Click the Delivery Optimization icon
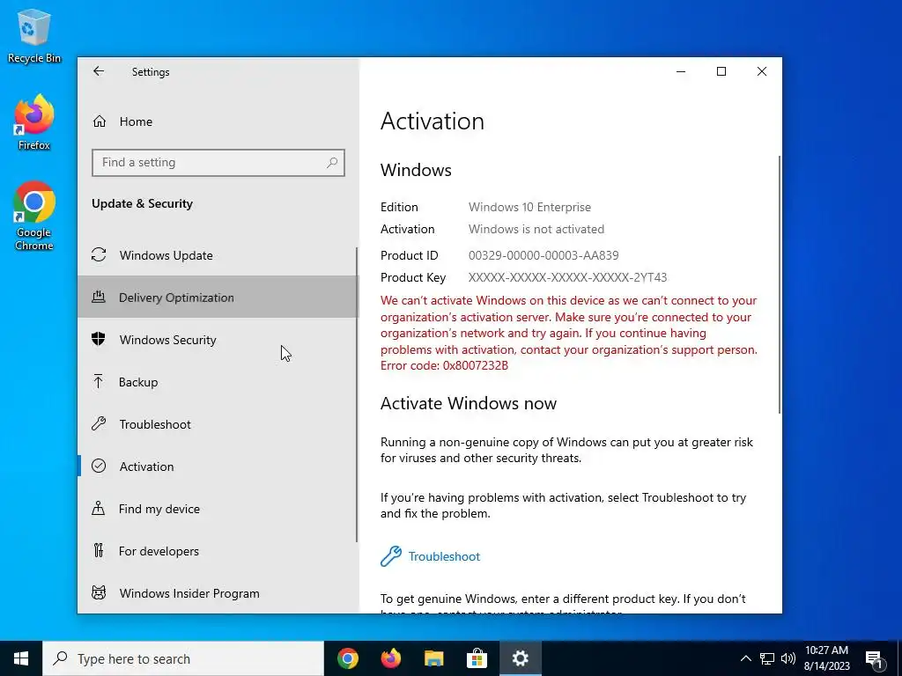This screenshot has width=902, height=676. point(99,298)
